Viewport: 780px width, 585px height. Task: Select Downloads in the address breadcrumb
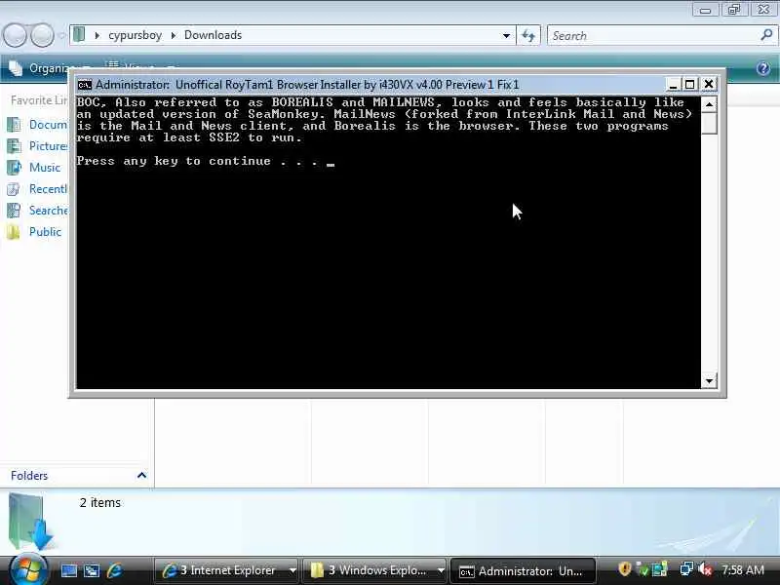point(213,35)
